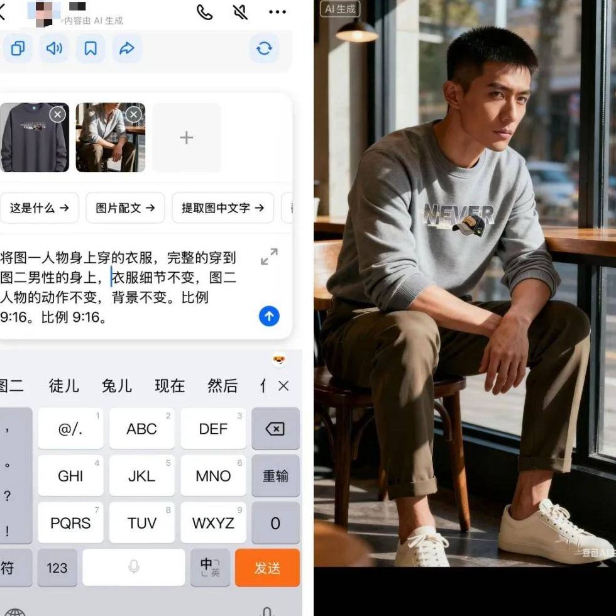Remove the sweatshirt image attachment
This screenshot has width=616, height=616.
[58, 114]
